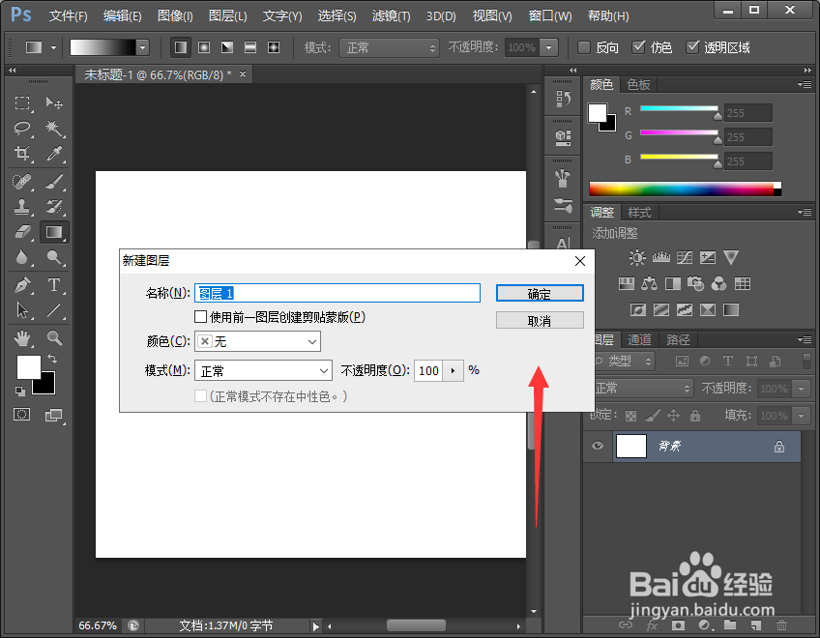This screenshot has height=638, width=820.
Task: Select the Spot Healing Brush tool
Action: click(22, 182)
